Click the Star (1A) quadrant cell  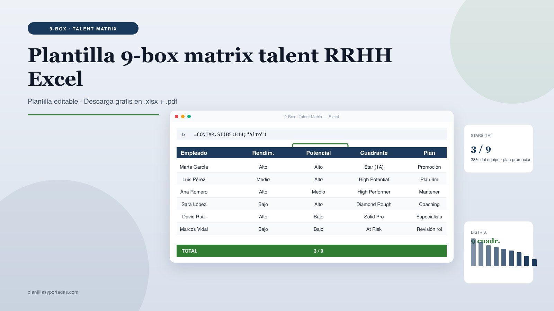tap(374, 167)
